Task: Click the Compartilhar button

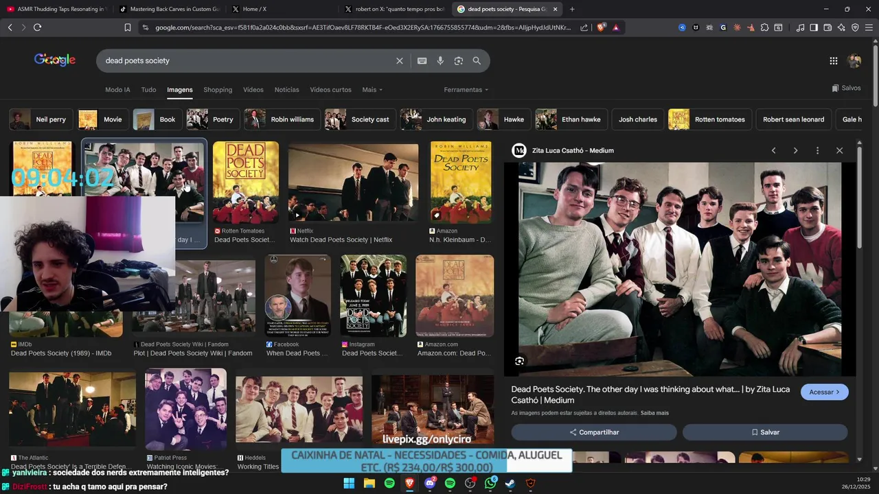Action: 594,432
